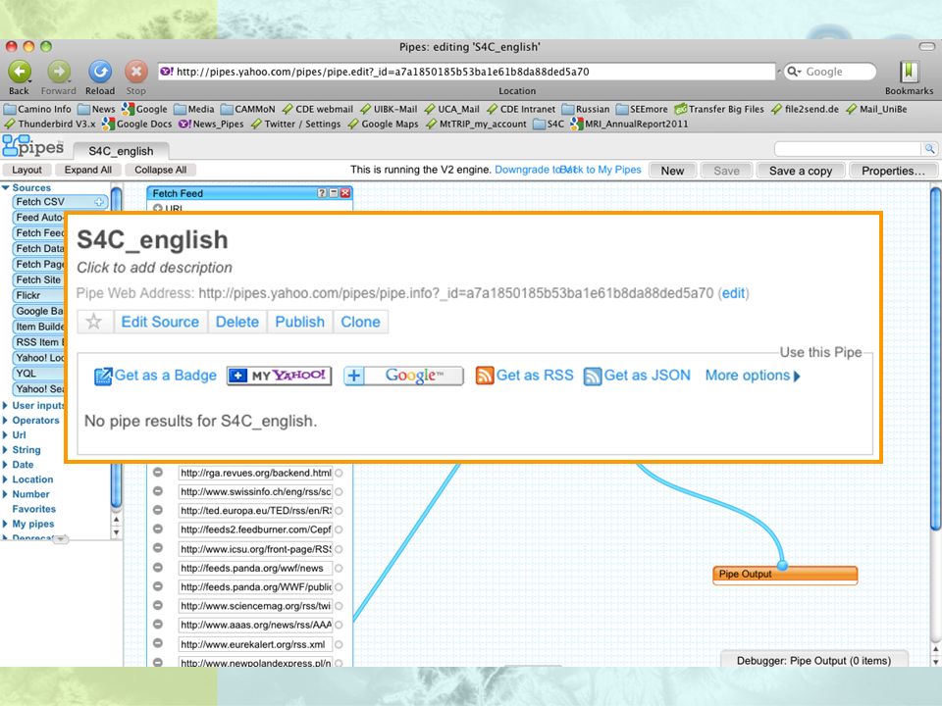942x706 pixels.
Task: Click the orange Get as RSS icon
Action: 484,376
